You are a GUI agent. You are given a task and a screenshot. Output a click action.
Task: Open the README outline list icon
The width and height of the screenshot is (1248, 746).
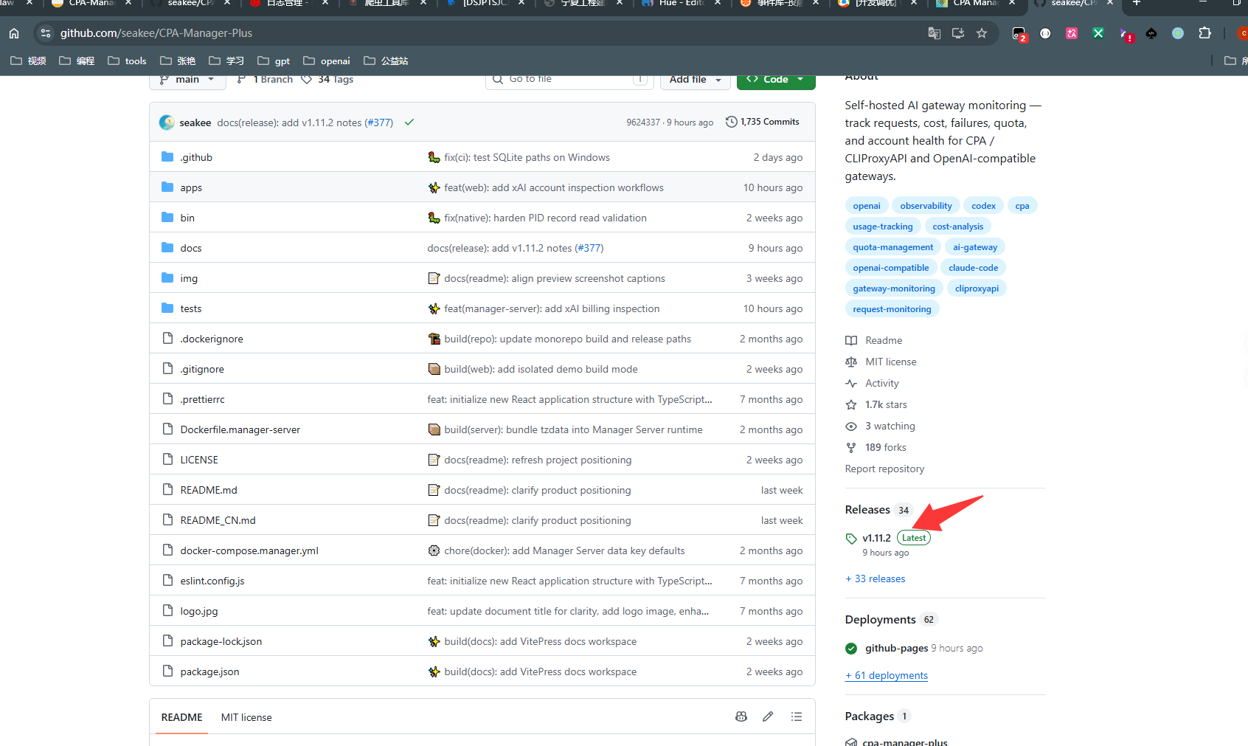click(797, 716)
